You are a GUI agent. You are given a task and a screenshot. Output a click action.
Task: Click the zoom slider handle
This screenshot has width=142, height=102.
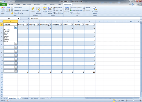point(133,101)
